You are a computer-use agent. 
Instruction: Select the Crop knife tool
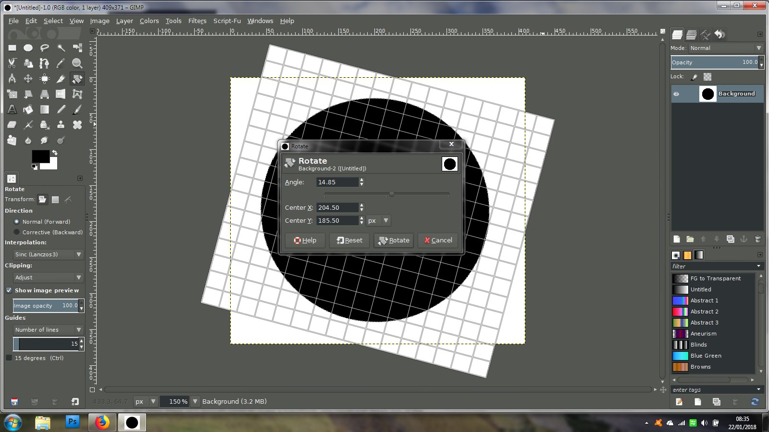coord(61,79)
